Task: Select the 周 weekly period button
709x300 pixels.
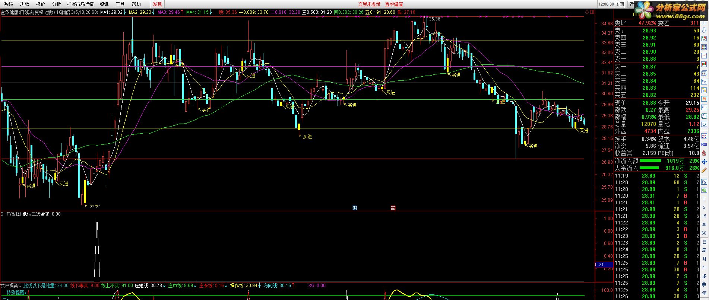Action: coord(704,250)
